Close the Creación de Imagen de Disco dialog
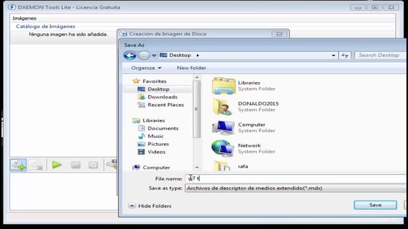Image resolution: width=408 pixels, height=229 pixels. [279, 34]
